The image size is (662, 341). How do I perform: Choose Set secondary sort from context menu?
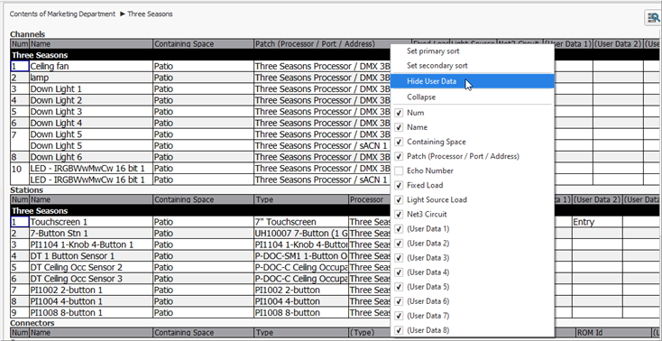(x=437, y=66)
